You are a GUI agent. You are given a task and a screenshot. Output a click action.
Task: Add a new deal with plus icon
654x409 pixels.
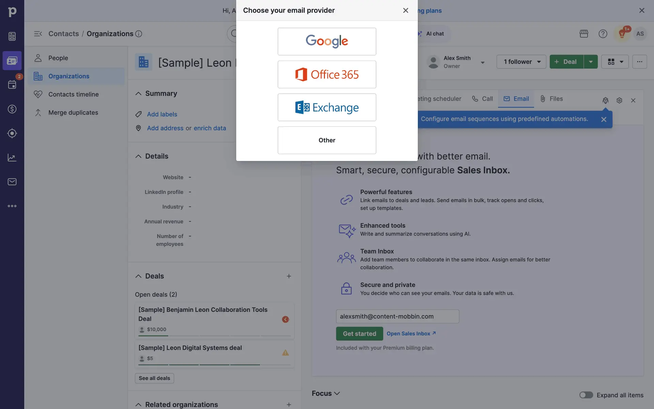pyautogui.click(x=289, y=276)
